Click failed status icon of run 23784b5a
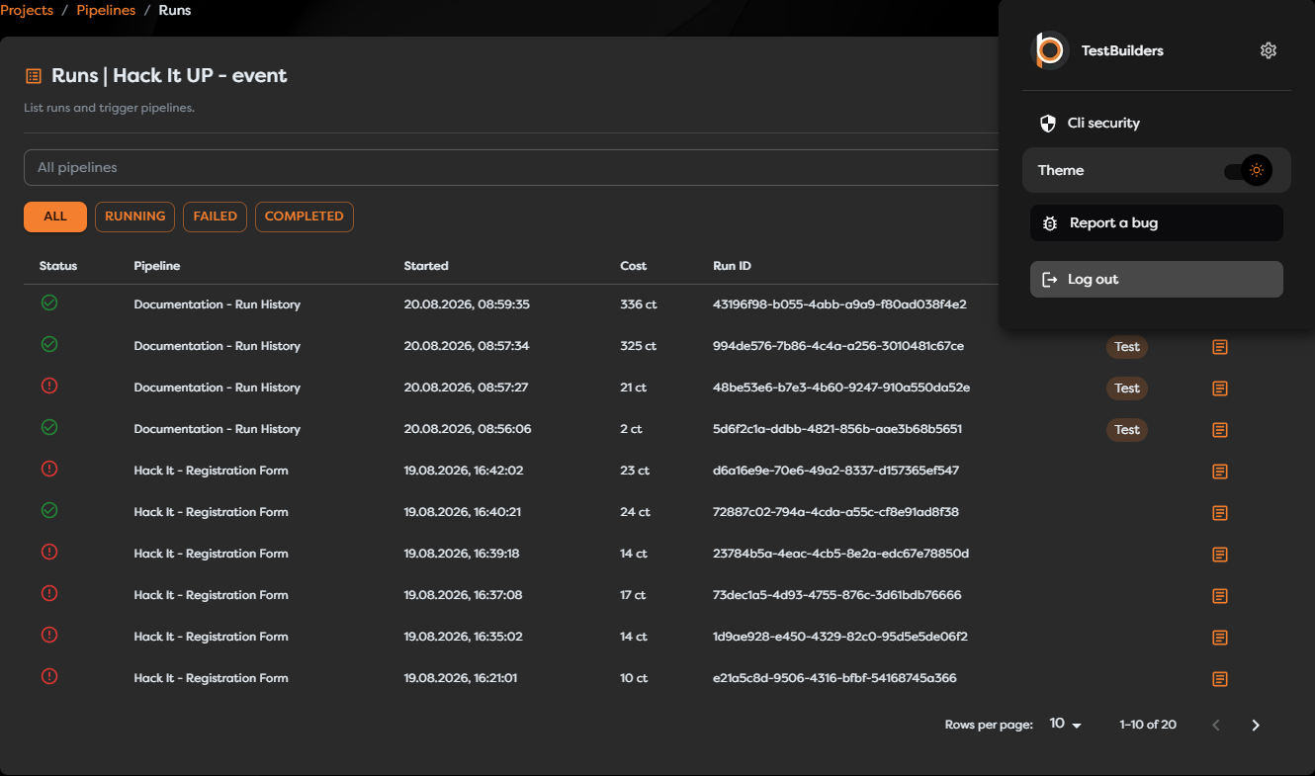Viewport: 1315px width, 776px height. pyautogui.click(x=49, y=552)
